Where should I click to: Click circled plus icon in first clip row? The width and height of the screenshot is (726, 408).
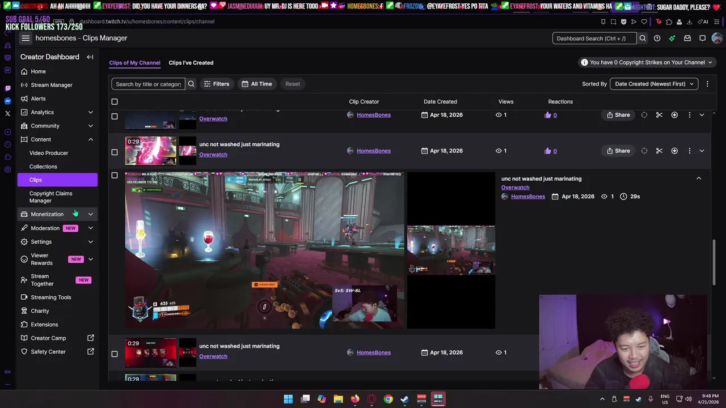point(674,115)
